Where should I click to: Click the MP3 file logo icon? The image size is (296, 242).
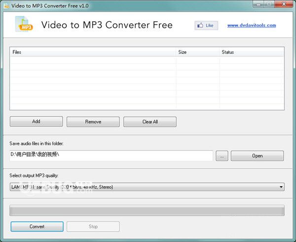click(x=24, y=24)
